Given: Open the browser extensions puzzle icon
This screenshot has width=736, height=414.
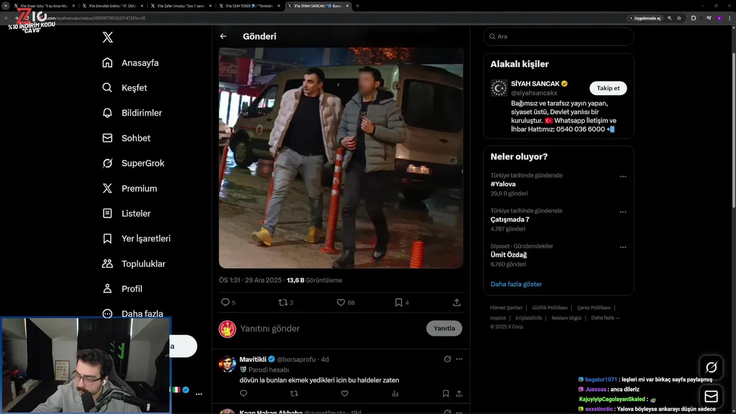Looking at the screenshot, I should click(x=693, y=18).
